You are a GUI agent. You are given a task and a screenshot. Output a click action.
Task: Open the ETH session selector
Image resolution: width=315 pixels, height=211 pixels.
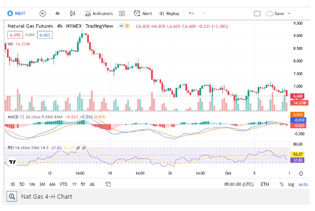point(265,184)
